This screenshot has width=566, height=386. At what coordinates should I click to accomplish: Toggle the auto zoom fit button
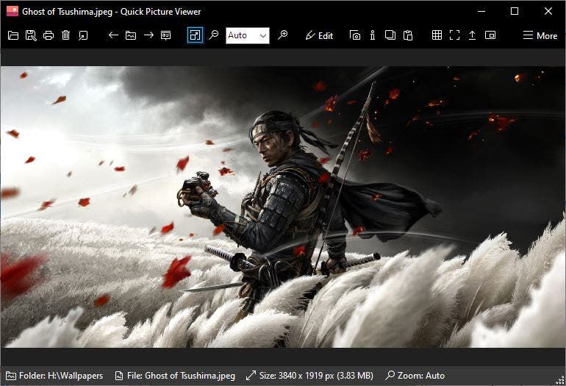click(195, 35)
